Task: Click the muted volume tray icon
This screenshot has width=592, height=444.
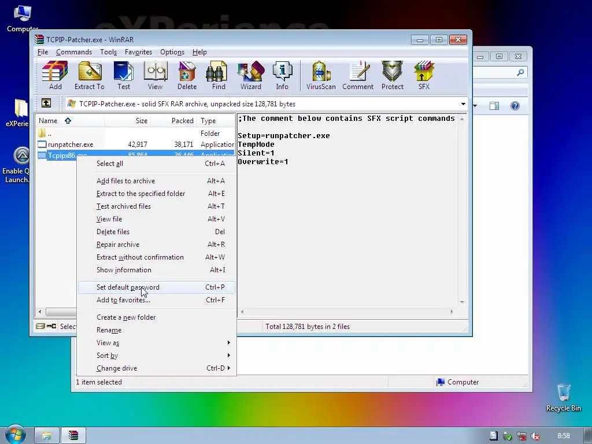Action: pos(535,436)
